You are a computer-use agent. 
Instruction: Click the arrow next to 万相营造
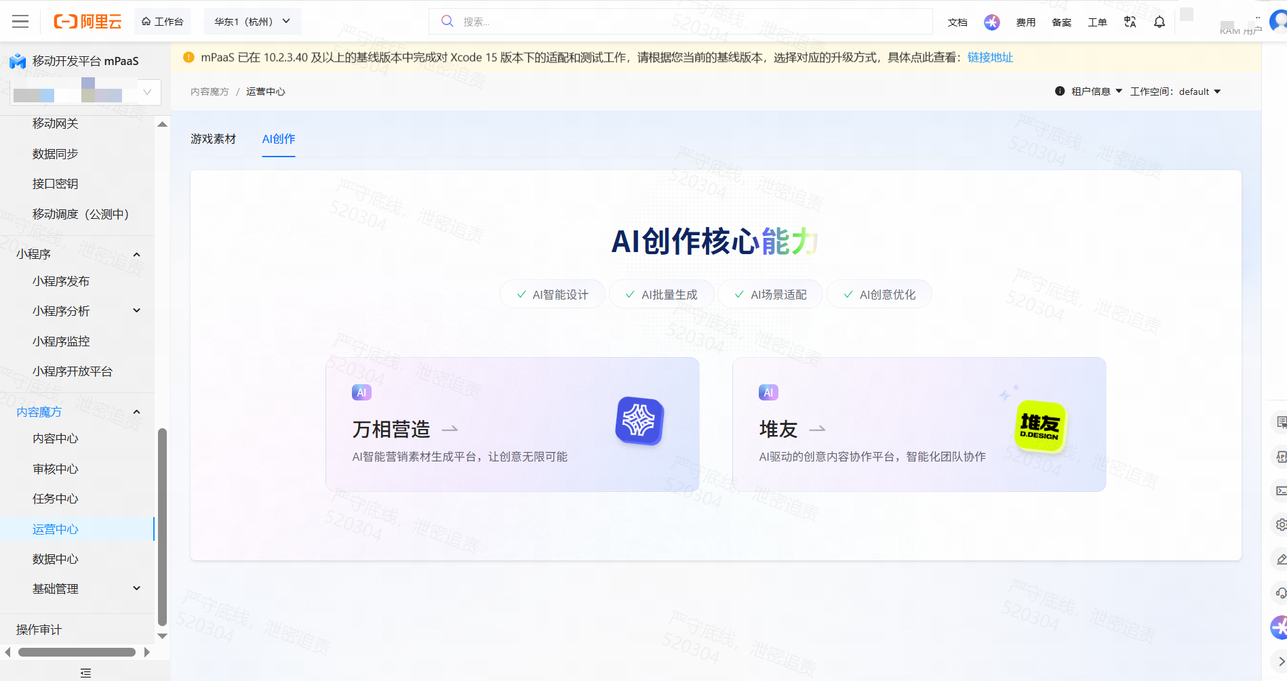point(450,429)
